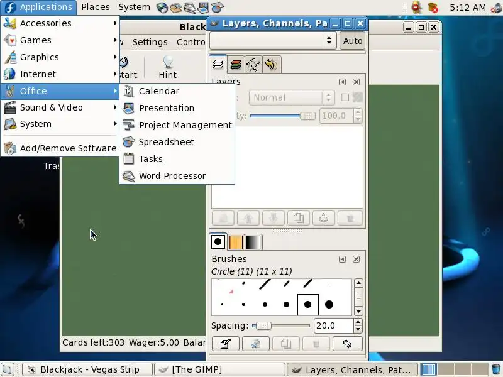The width and height of the screenshot is (503, 377).
Task: Switch to the Paths tab
Action: point(253,65)
